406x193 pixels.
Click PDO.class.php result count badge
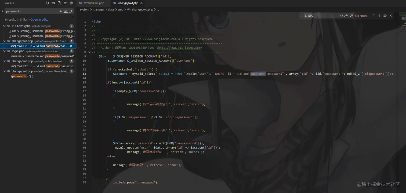tap(71, 26)
